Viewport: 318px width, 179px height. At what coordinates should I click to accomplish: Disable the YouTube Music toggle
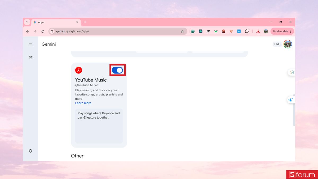pos(118,70)
